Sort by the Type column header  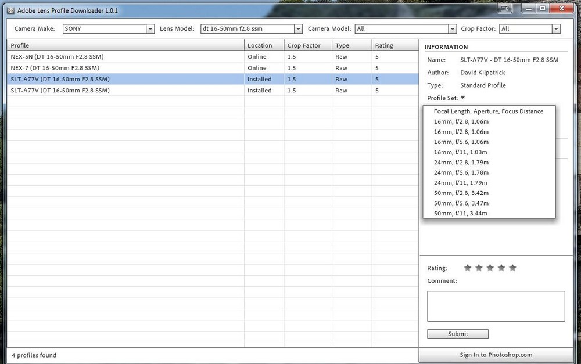pyautogui.click(x=352, y=45)
